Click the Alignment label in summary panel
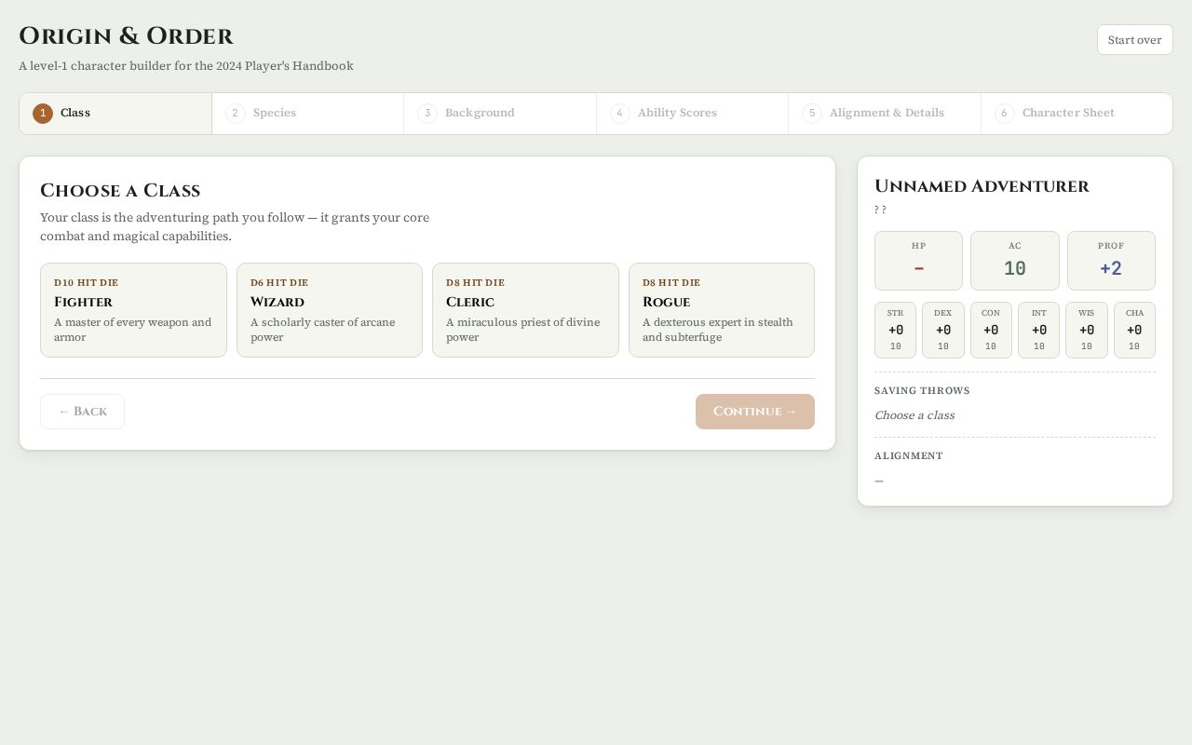 click(x=909, y=456)
